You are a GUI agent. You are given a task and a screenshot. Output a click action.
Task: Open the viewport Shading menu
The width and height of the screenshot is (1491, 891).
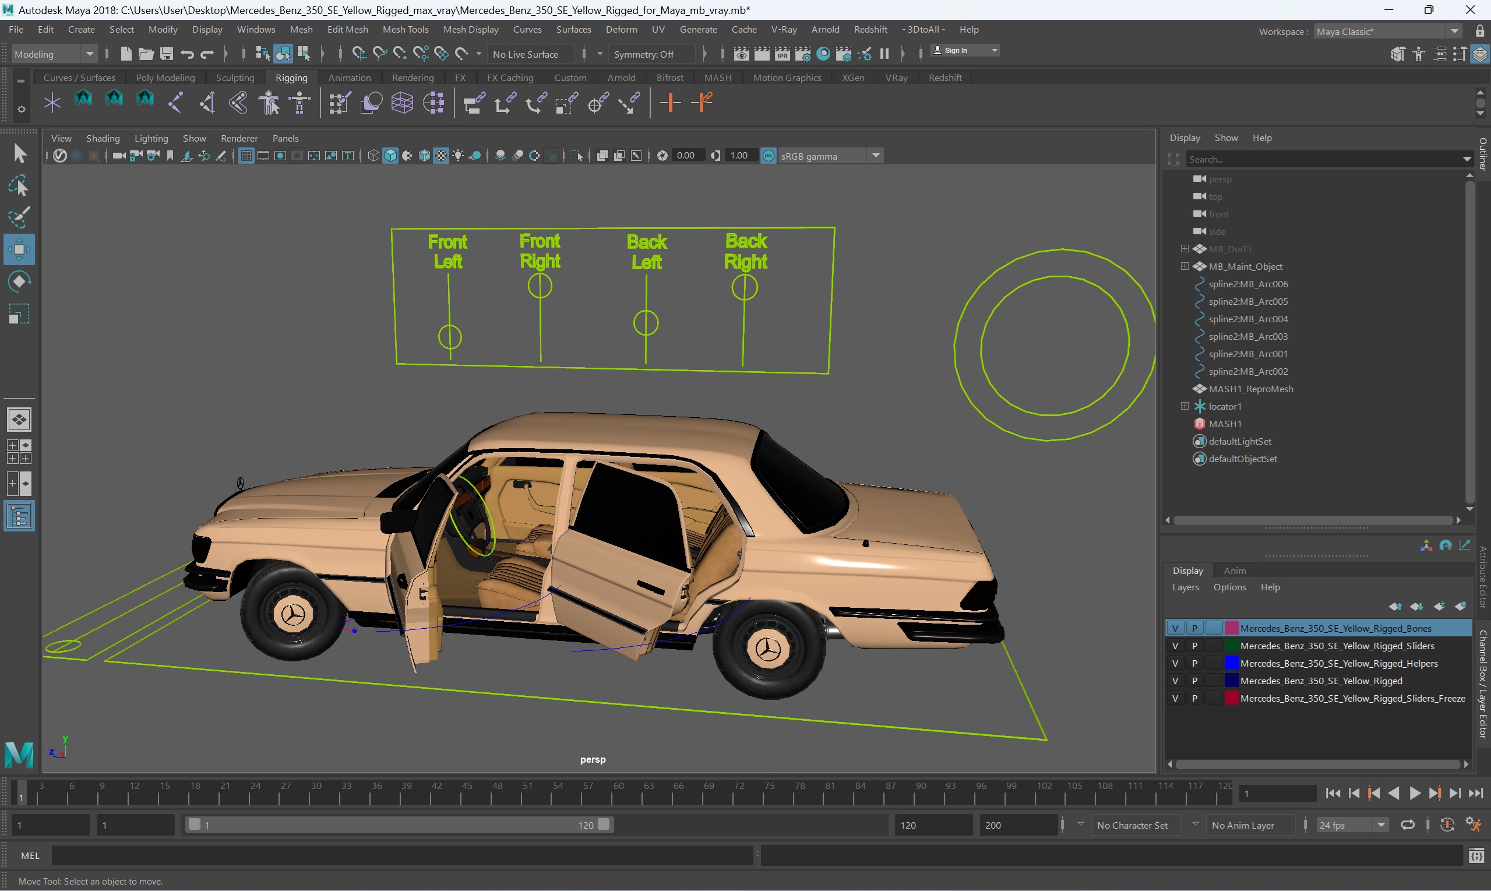coord(103,138)
